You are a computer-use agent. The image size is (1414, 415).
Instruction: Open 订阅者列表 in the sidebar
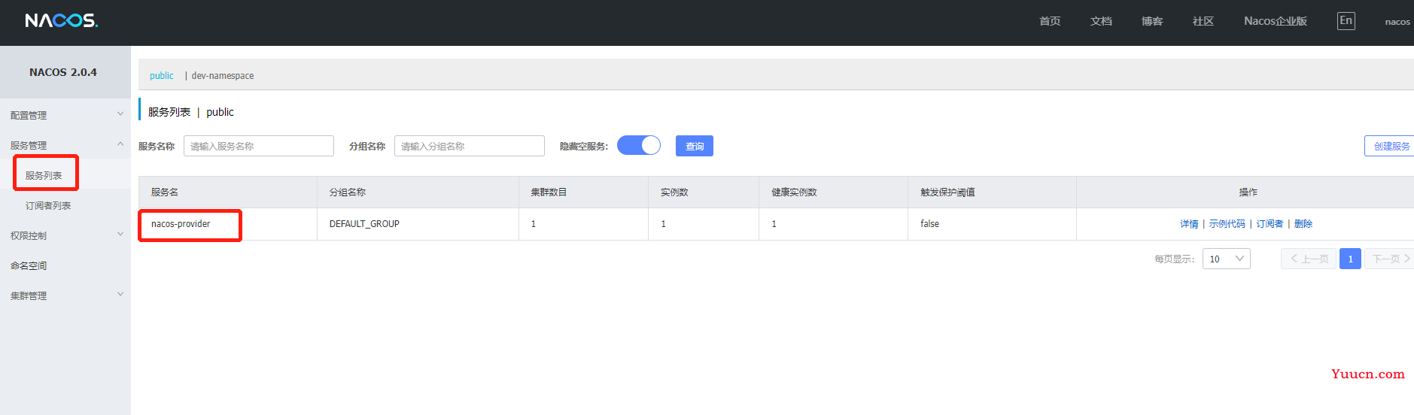point(48,205)
